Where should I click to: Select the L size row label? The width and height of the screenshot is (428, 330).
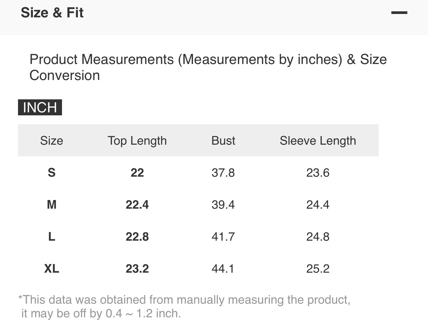click(x=52, y=237)
